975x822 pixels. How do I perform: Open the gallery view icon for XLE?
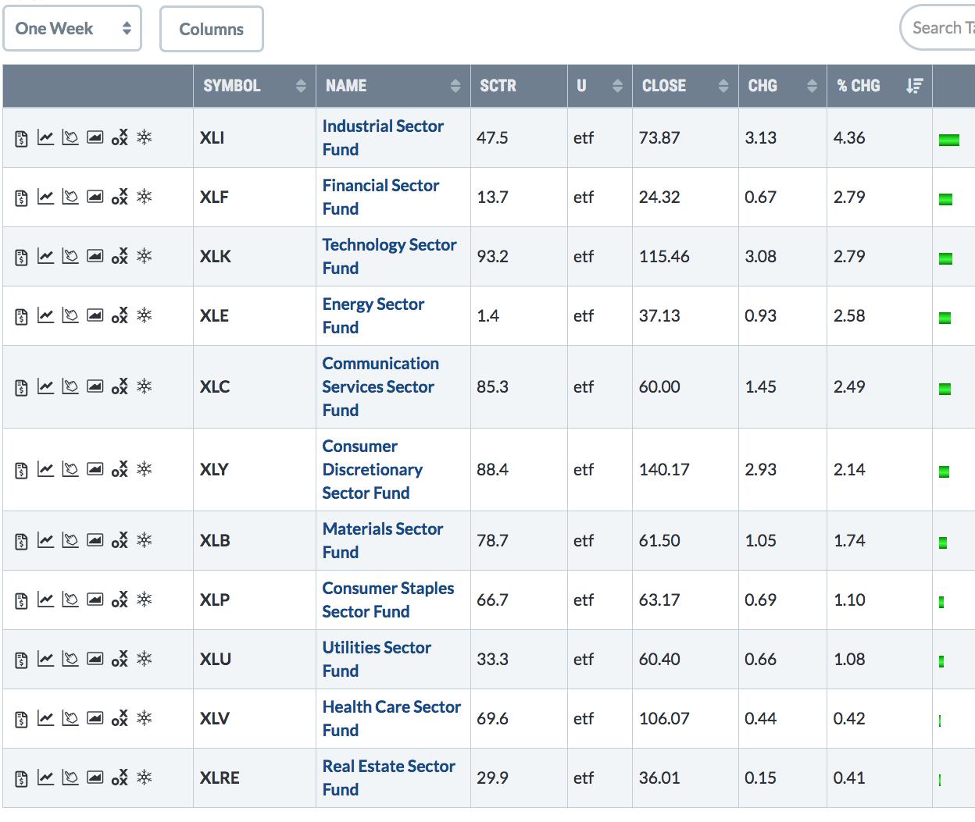coord(95,316)
